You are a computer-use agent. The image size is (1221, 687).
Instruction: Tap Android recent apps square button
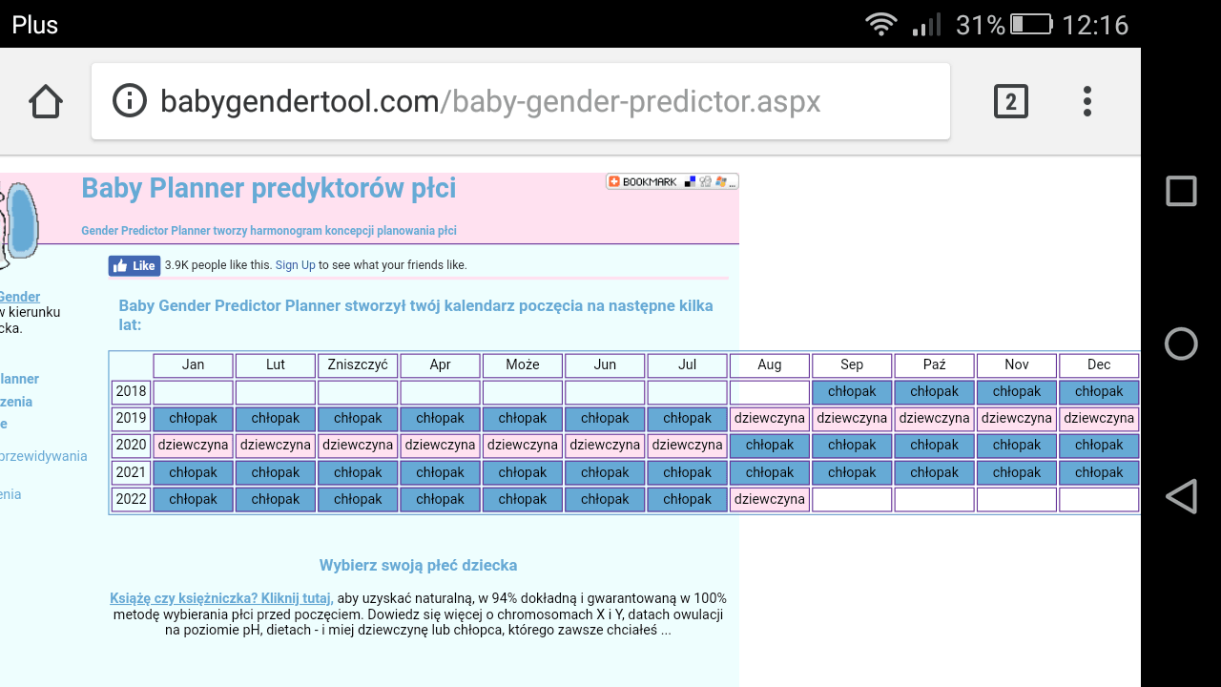click(1181, 191)
